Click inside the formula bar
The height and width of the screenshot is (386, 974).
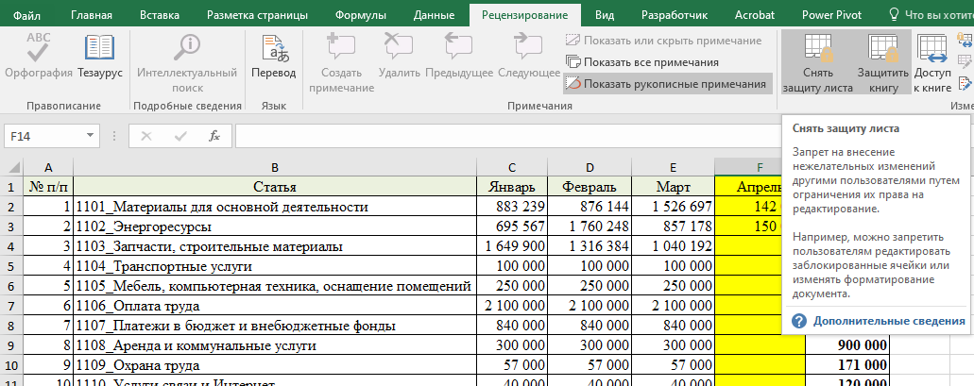506,136
